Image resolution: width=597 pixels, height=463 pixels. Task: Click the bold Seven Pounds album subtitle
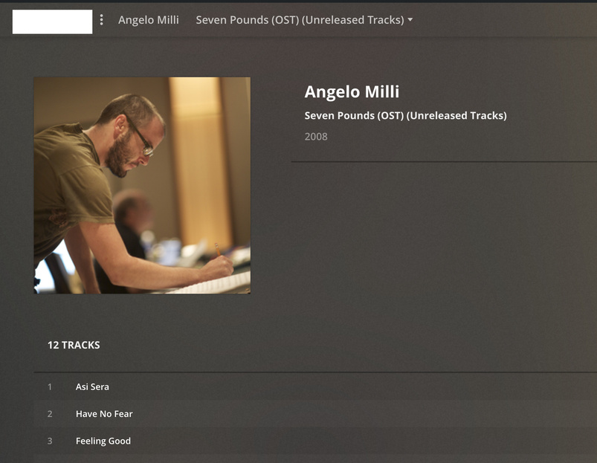405,116
